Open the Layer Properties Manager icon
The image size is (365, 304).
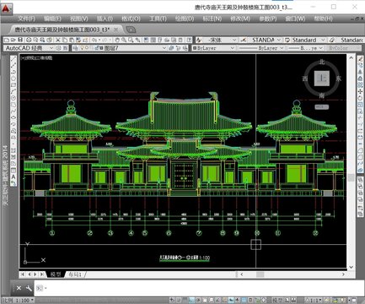pyautogui.click(x=75, y=48)
